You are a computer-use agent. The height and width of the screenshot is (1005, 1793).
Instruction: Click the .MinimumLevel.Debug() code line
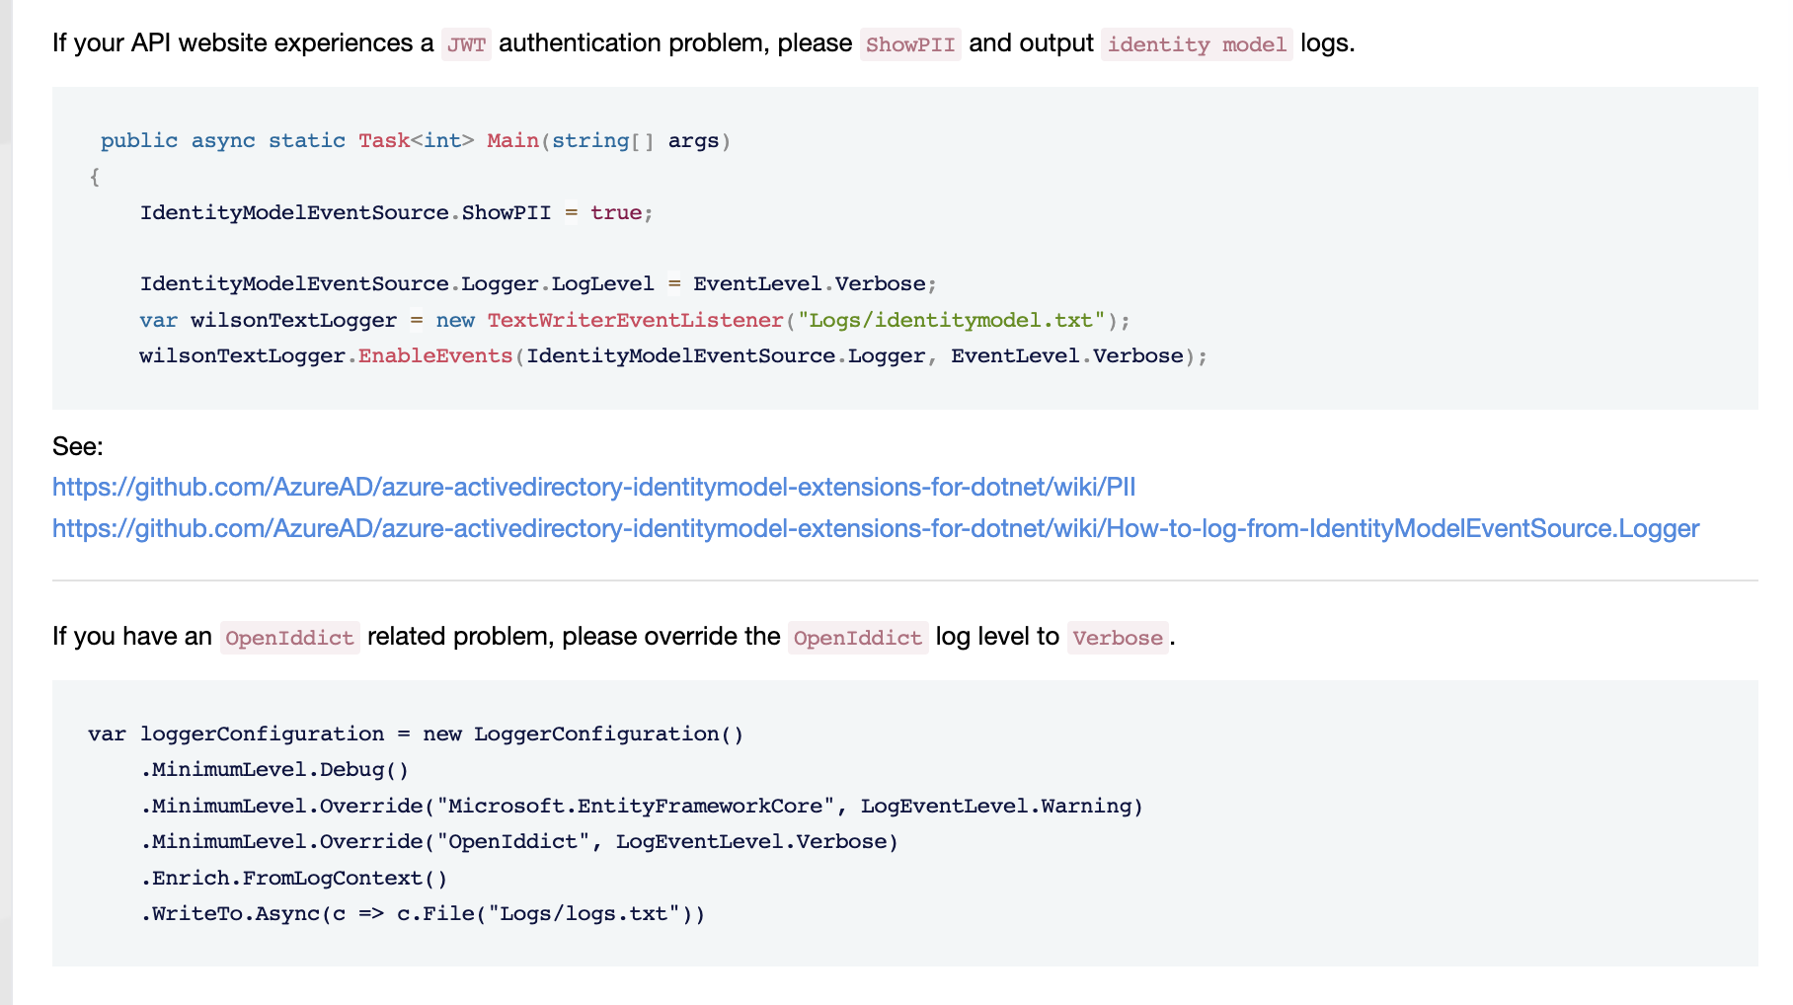tap(274, 770)
